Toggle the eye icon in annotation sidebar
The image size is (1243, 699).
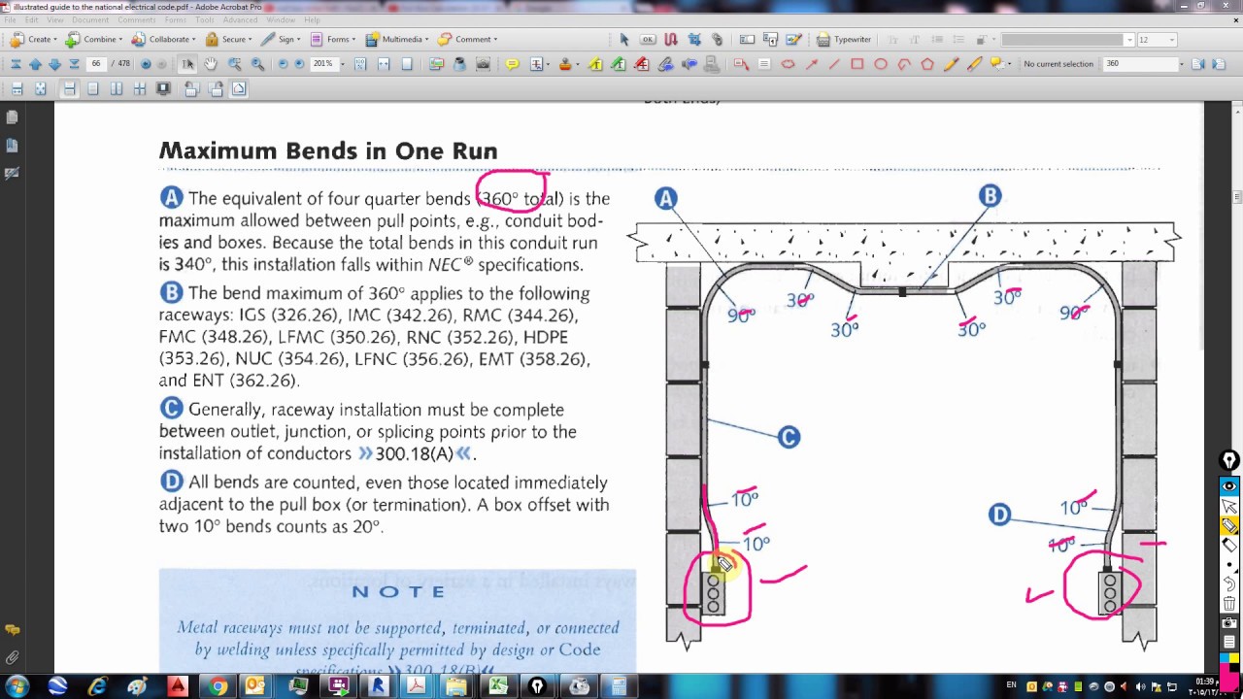1229,485
